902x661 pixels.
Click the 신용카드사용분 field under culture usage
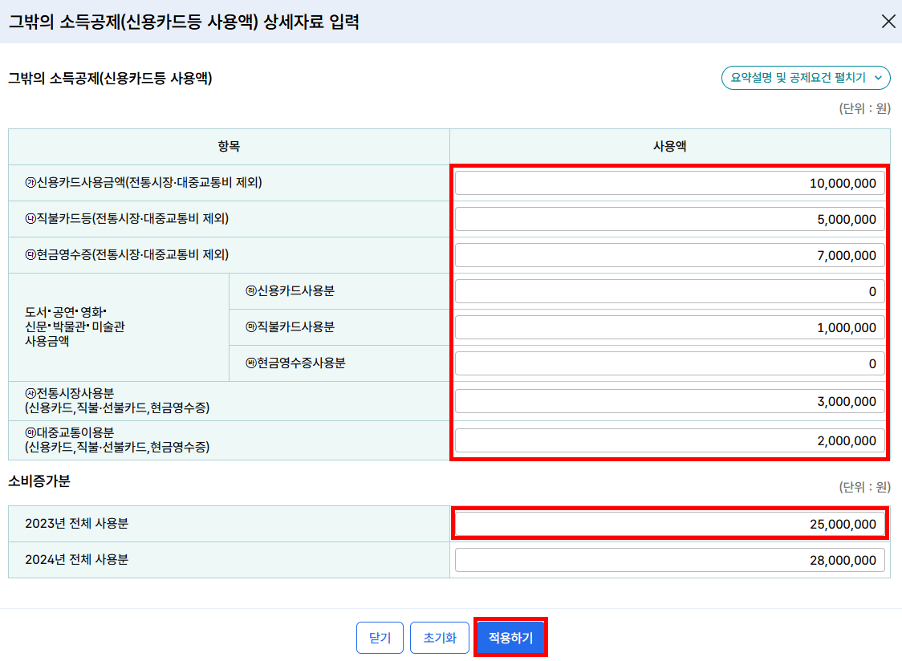(670, 291)
